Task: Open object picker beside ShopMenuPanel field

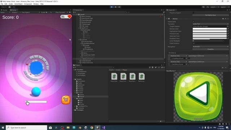Action: coord(186,58)
